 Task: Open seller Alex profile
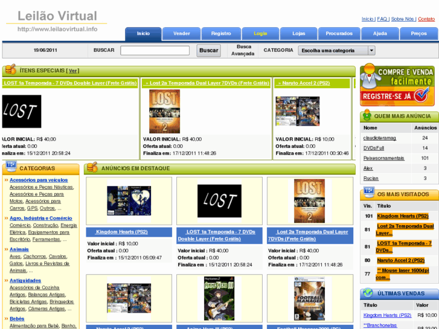(x=368, y=168)
